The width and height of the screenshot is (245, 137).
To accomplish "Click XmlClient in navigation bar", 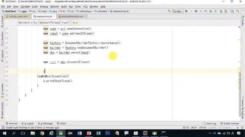I will 9,11.
